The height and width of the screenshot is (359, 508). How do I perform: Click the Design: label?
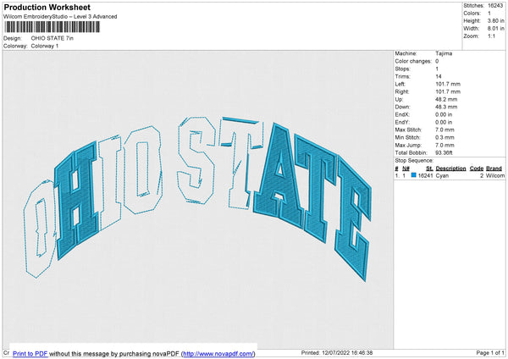click(x=13, y=38)
